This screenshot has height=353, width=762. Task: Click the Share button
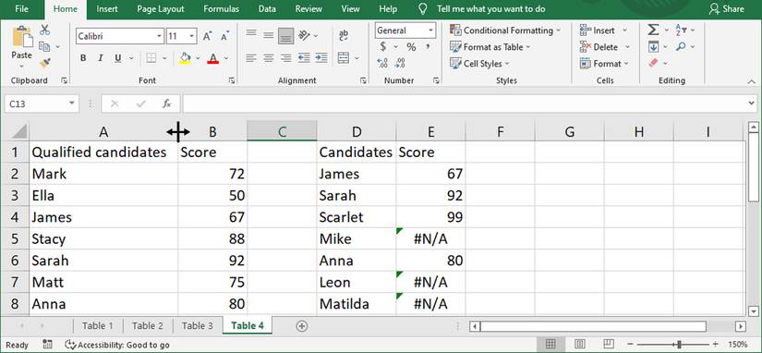click(x=727, y=8)
